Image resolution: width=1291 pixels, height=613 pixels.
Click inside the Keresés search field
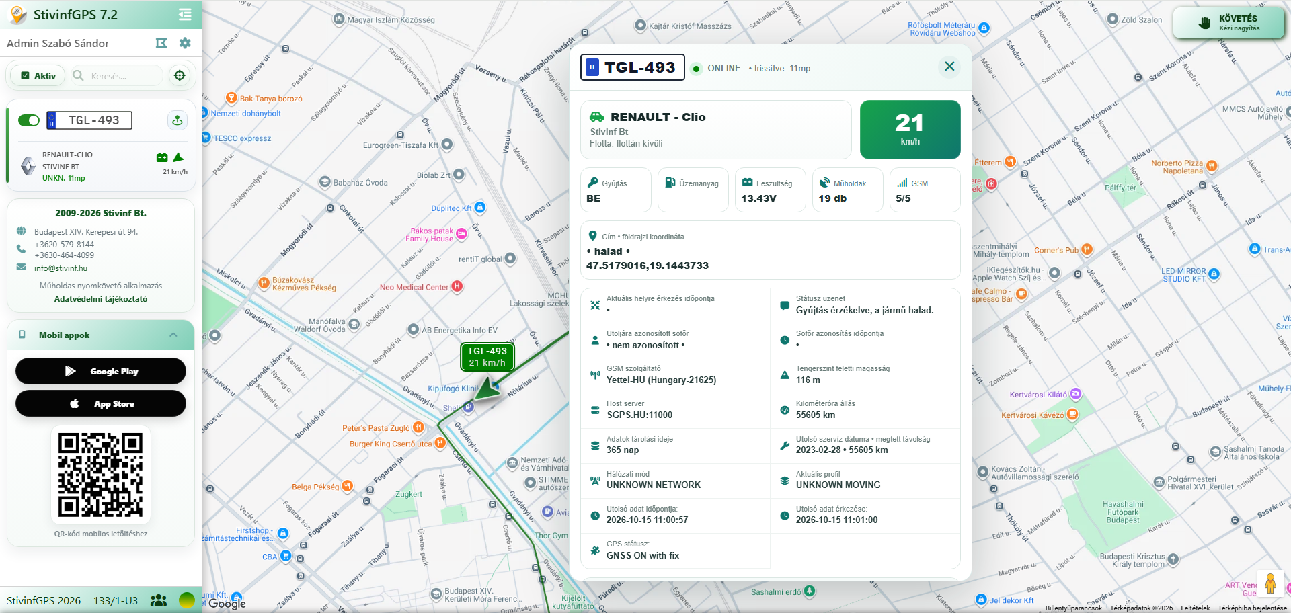(116, 76)
